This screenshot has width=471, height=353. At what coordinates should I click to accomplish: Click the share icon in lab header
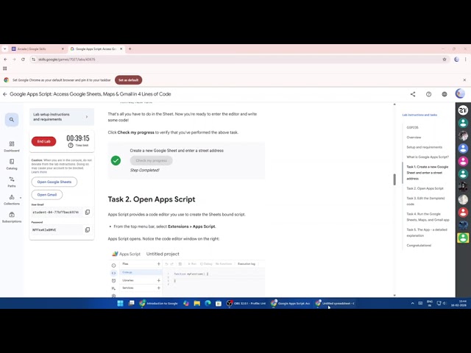413,94
